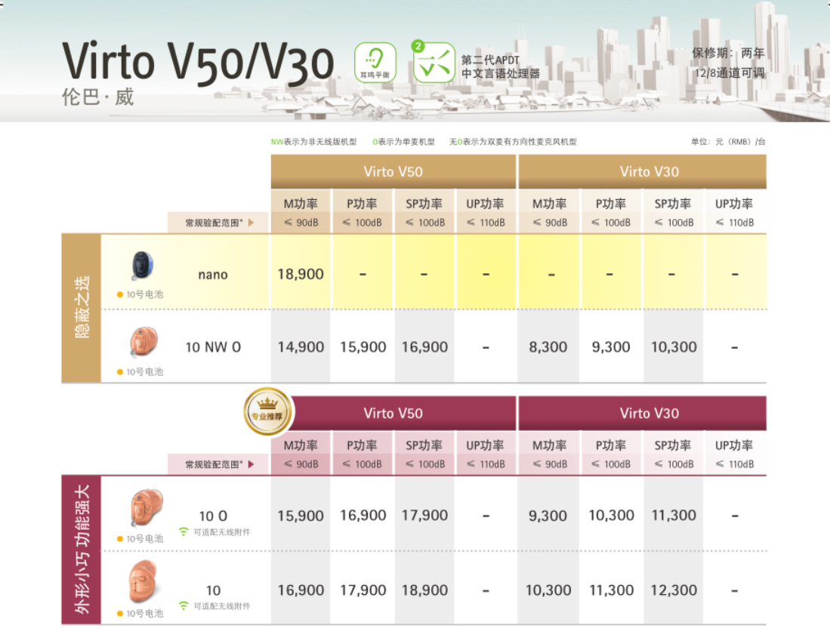Image resolution: width=830 pixels, height=628 pixels.
Task: Click 可适配无线附件 in the 10 O row
Action: tap(222, 532)
